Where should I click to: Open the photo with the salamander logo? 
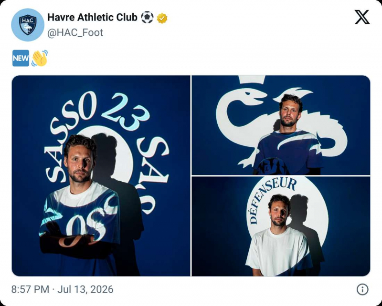click(x=281, y=125)
